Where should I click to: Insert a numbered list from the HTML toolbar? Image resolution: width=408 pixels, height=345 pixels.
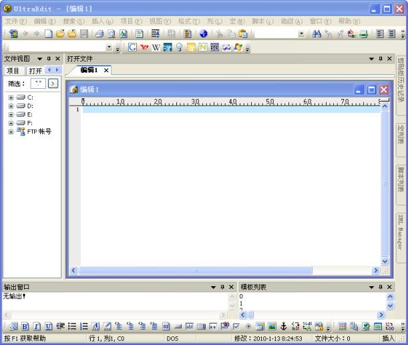coord(83,326)
